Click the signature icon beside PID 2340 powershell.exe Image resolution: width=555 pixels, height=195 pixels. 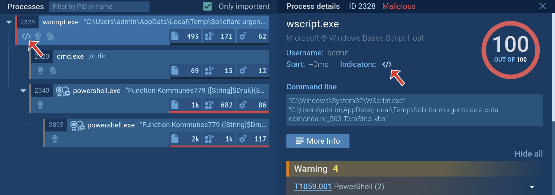pos(63,91)
